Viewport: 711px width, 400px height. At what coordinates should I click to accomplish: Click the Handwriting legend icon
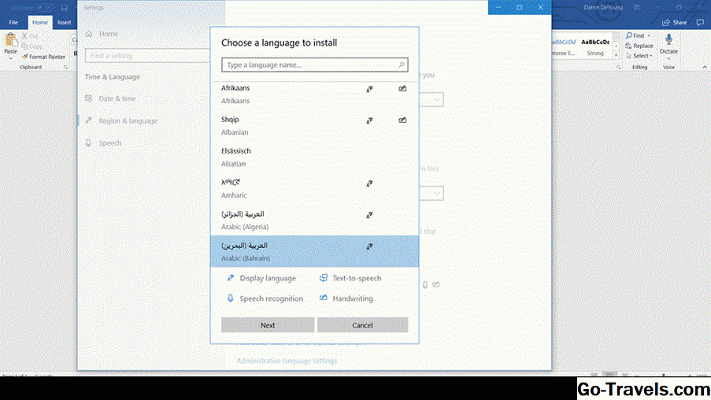324,298
